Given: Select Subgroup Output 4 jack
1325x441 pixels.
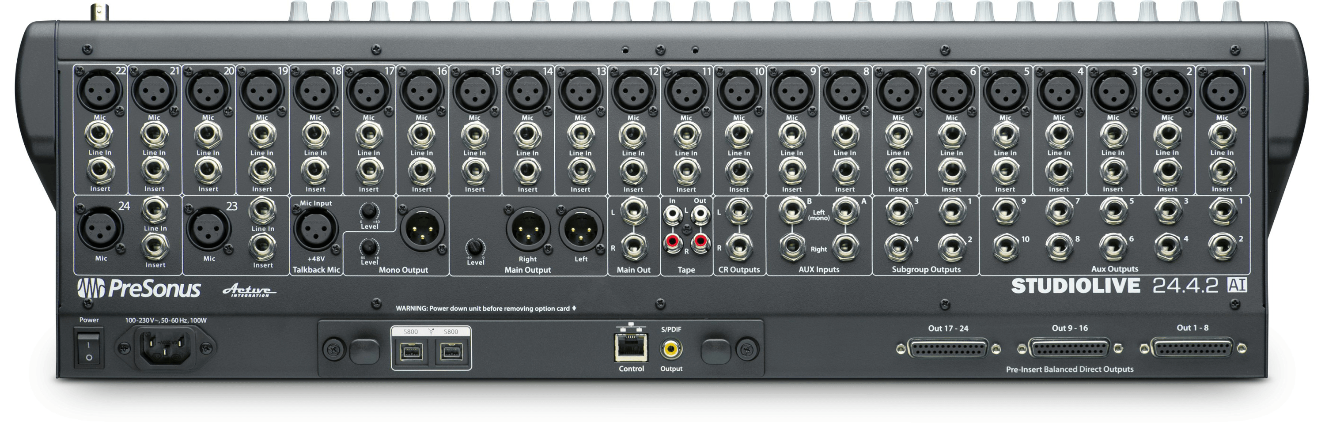Looking at the screenshot, I should (899, 246).
